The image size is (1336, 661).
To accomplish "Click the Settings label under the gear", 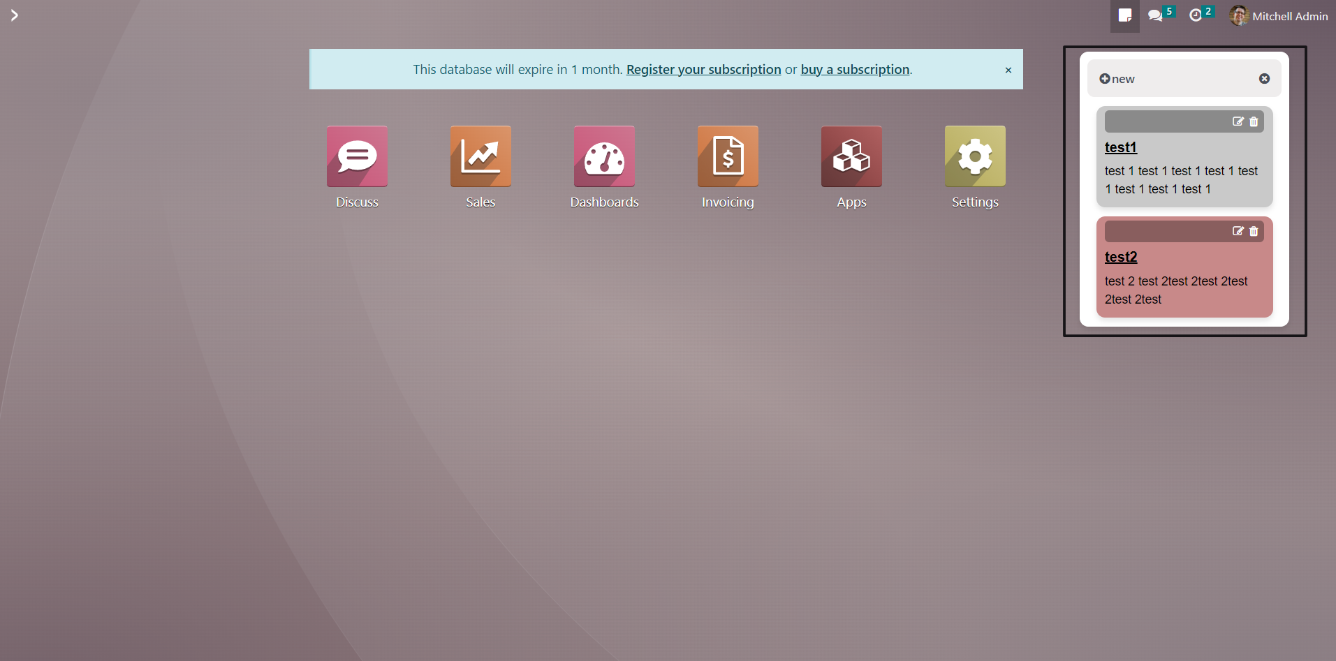I will coord(975,202).
